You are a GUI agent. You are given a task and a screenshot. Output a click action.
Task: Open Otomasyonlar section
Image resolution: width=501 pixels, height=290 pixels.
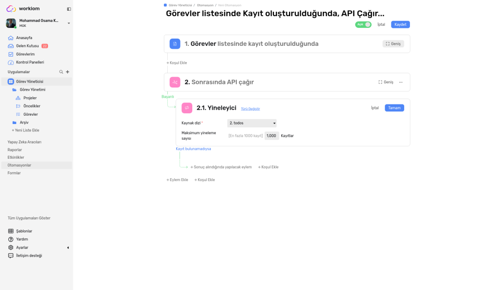(x=37, y=165)
